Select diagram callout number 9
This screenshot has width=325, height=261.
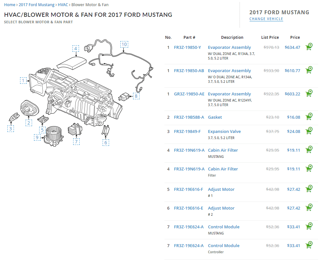pos(37,137)
